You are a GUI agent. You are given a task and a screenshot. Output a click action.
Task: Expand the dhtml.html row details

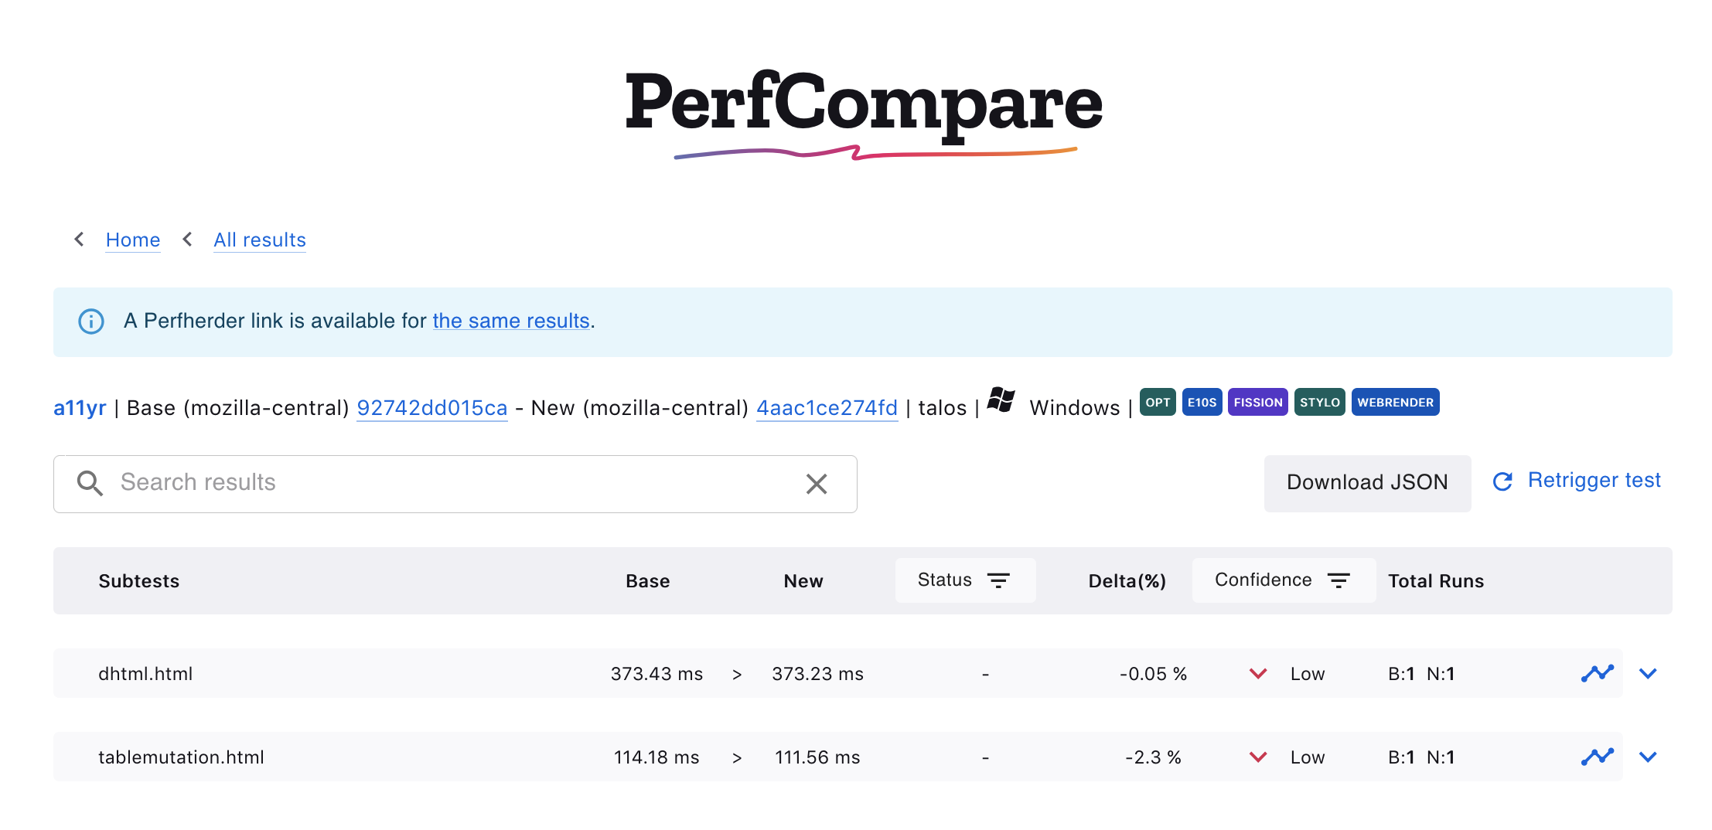click(1648, 673)
